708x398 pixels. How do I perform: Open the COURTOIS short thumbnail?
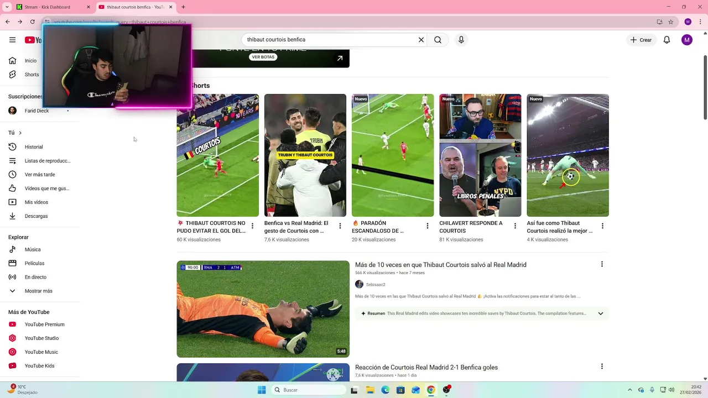click(217, 155)
